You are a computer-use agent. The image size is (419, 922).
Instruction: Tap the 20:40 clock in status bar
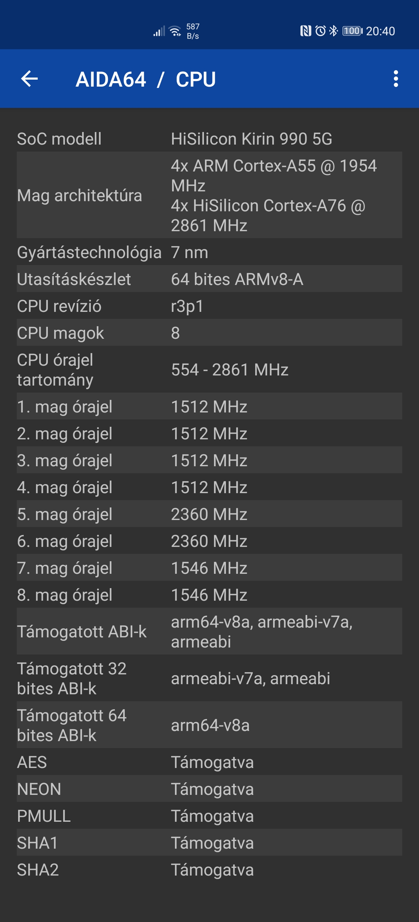[x=380, y=31]
